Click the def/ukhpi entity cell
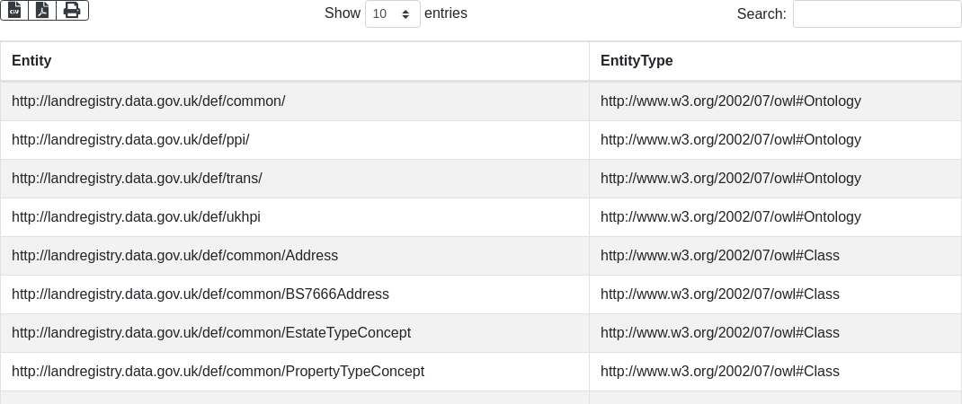The width and height of the screenshot is (962, 404). [136, 217]
